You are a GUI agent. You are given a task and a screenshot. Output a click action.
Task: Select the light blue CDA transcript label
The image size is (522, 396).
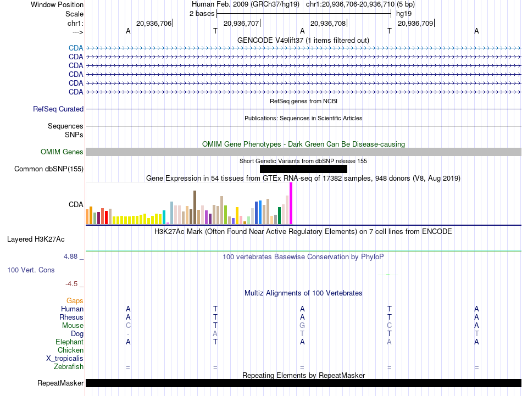tap(76, 48)
